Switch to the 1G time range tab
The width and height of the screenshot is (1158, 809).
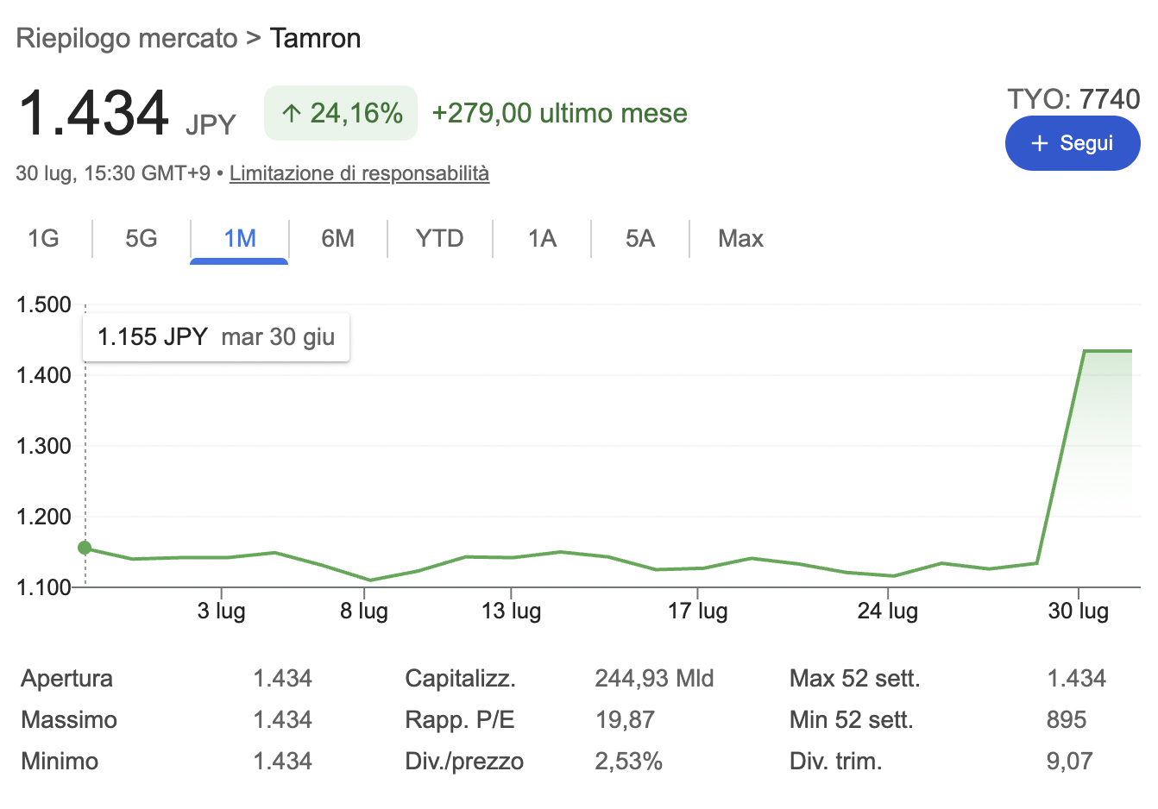pyautogui.click(x=44, y=238)
